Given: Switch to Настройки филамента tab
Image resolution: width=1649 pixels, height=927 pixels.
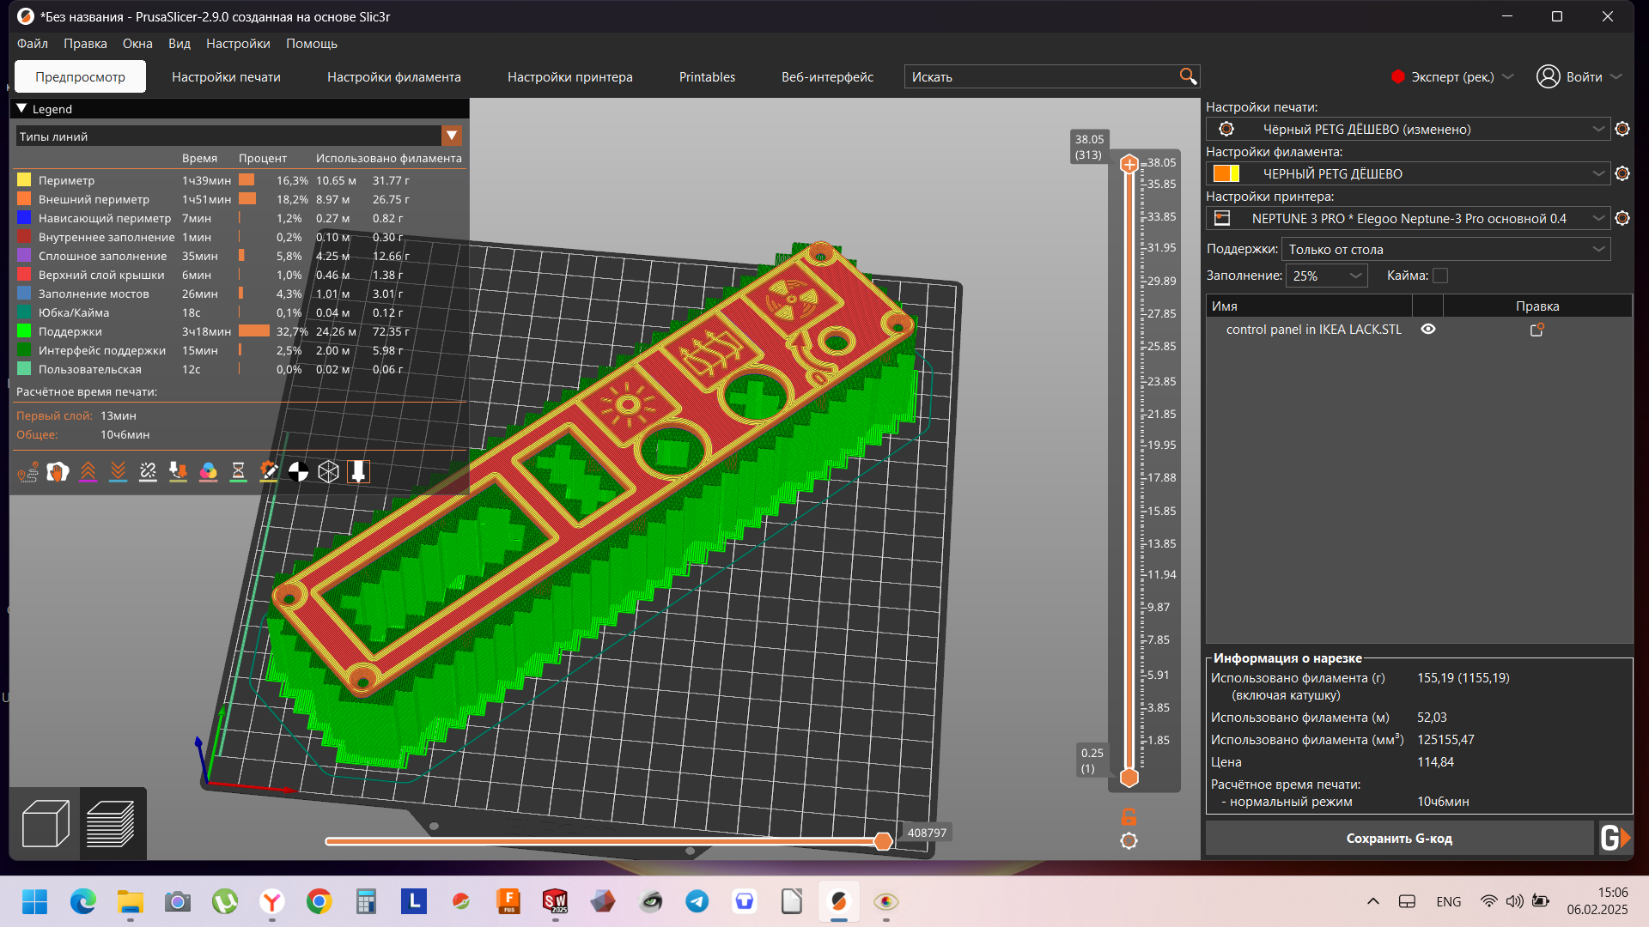Looking at the screenshot, I should coord(393,76).
